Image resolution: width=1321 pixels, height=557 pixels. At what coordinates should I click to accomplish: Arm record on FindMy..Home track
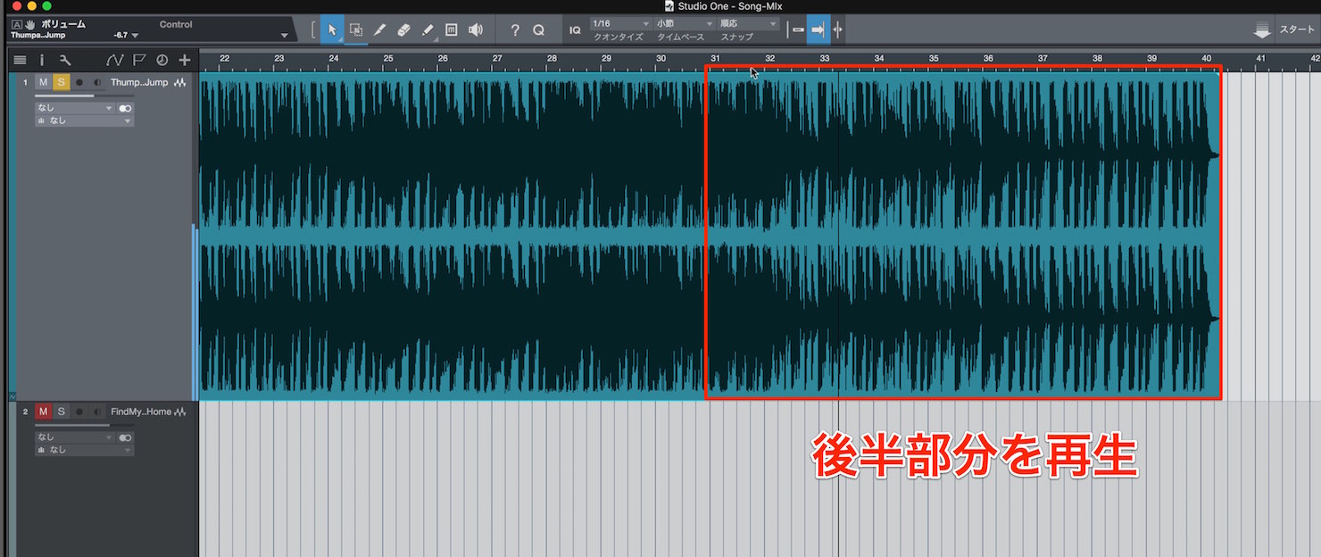pyautogui.click(x=79, y=412)
